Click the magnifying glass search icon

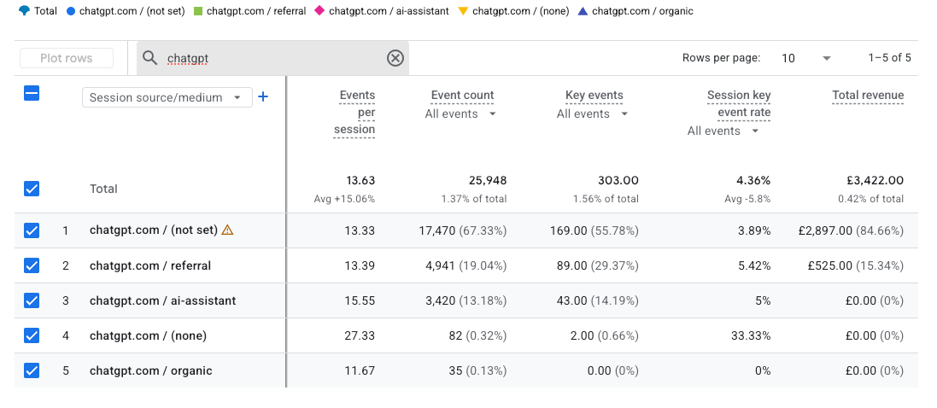(150, 58)
